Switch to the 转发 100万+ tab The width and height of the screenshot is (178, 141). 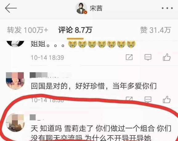28,30
